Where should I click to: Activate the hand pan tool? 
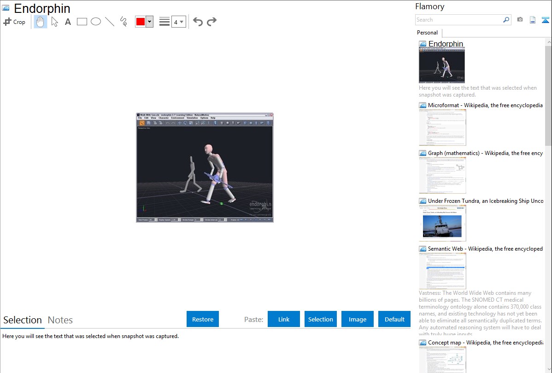(x=41, y=22)
